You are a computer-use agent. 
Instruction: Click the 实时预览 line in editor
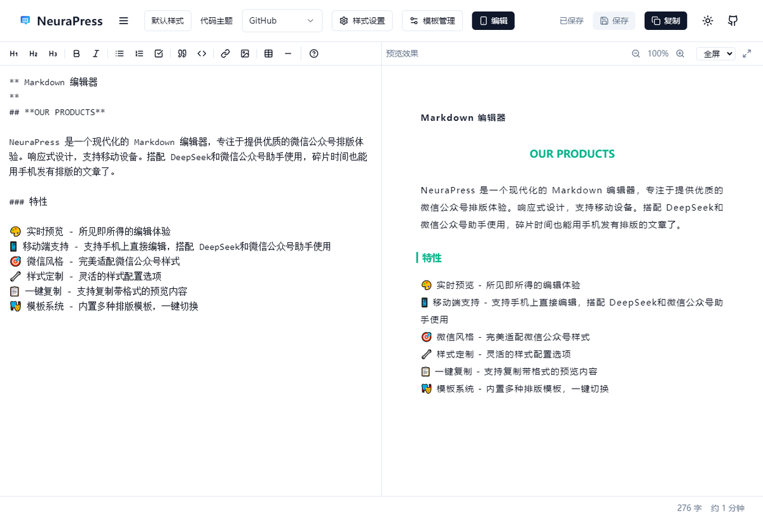[x=90, y=232]
